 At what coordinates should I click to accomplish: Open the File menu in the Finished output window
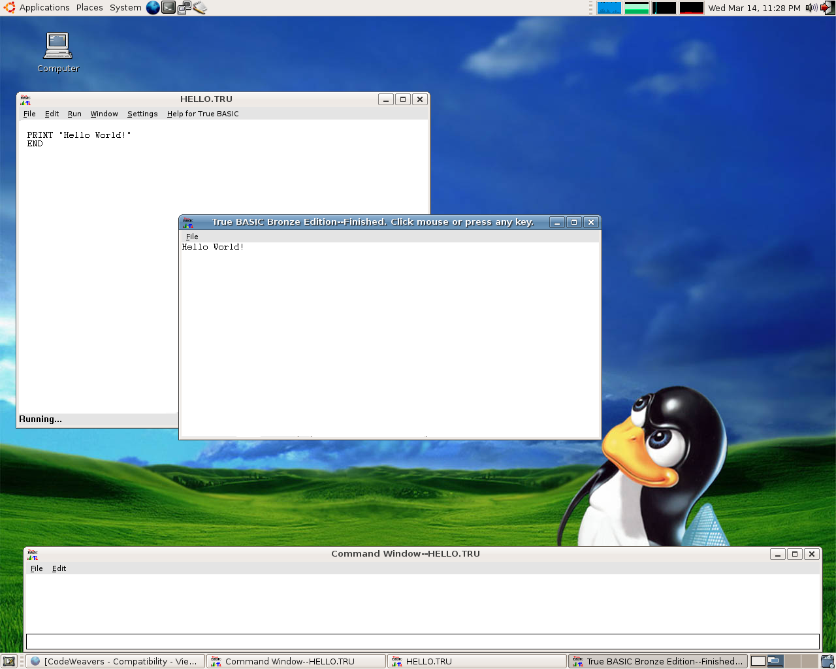[x=191, y=237]
